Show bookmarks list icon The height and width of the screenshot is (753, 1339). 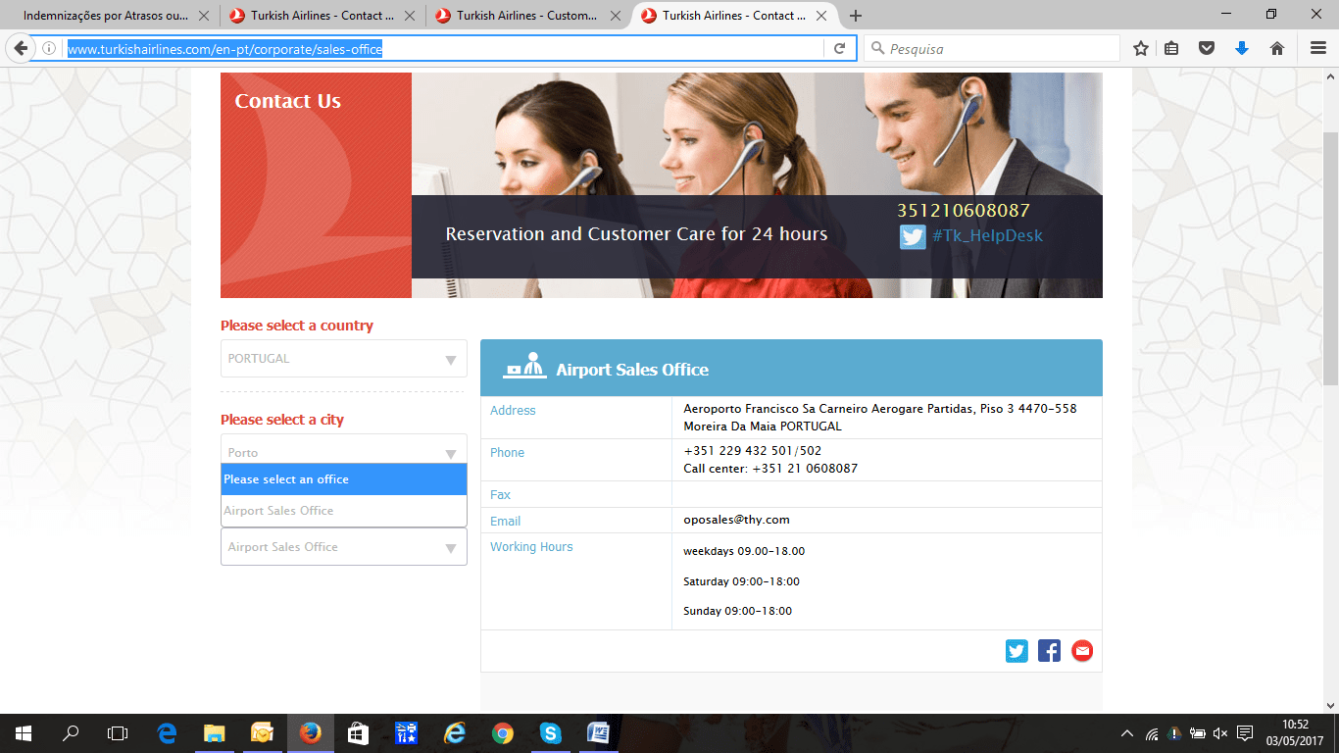coord(1171,48)
